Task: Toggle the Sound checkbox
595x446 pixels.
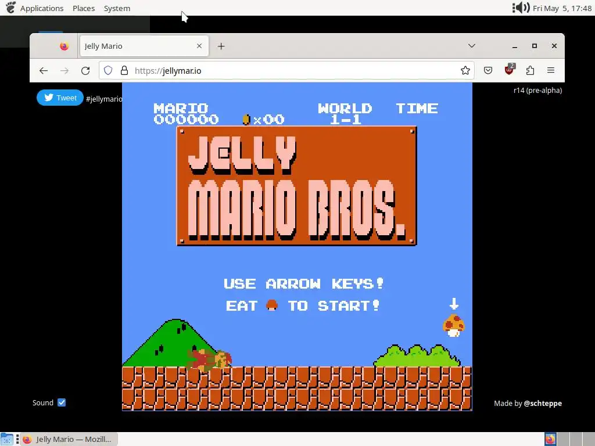Action: pyautogui.click(x=62, y=402)
